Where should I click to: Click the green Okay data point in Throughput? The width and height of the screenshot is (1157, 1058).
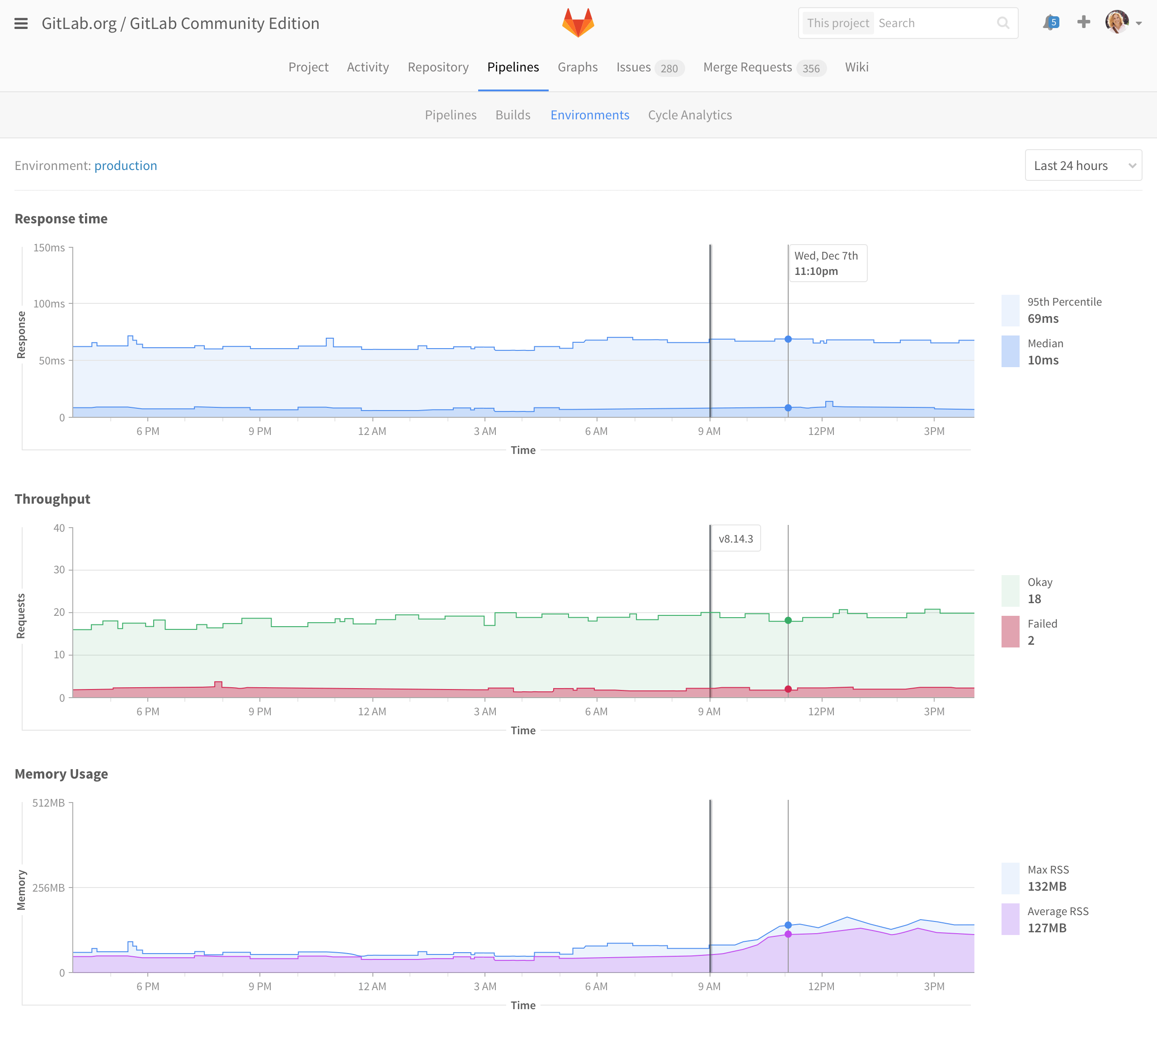(x=788, y=621)
